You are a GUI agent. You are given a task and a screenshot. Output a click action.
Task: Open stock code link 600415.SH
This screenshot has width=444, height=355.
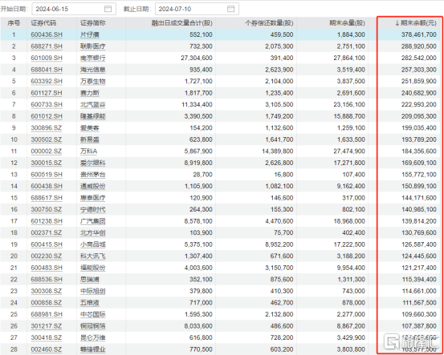coord(47,244)
